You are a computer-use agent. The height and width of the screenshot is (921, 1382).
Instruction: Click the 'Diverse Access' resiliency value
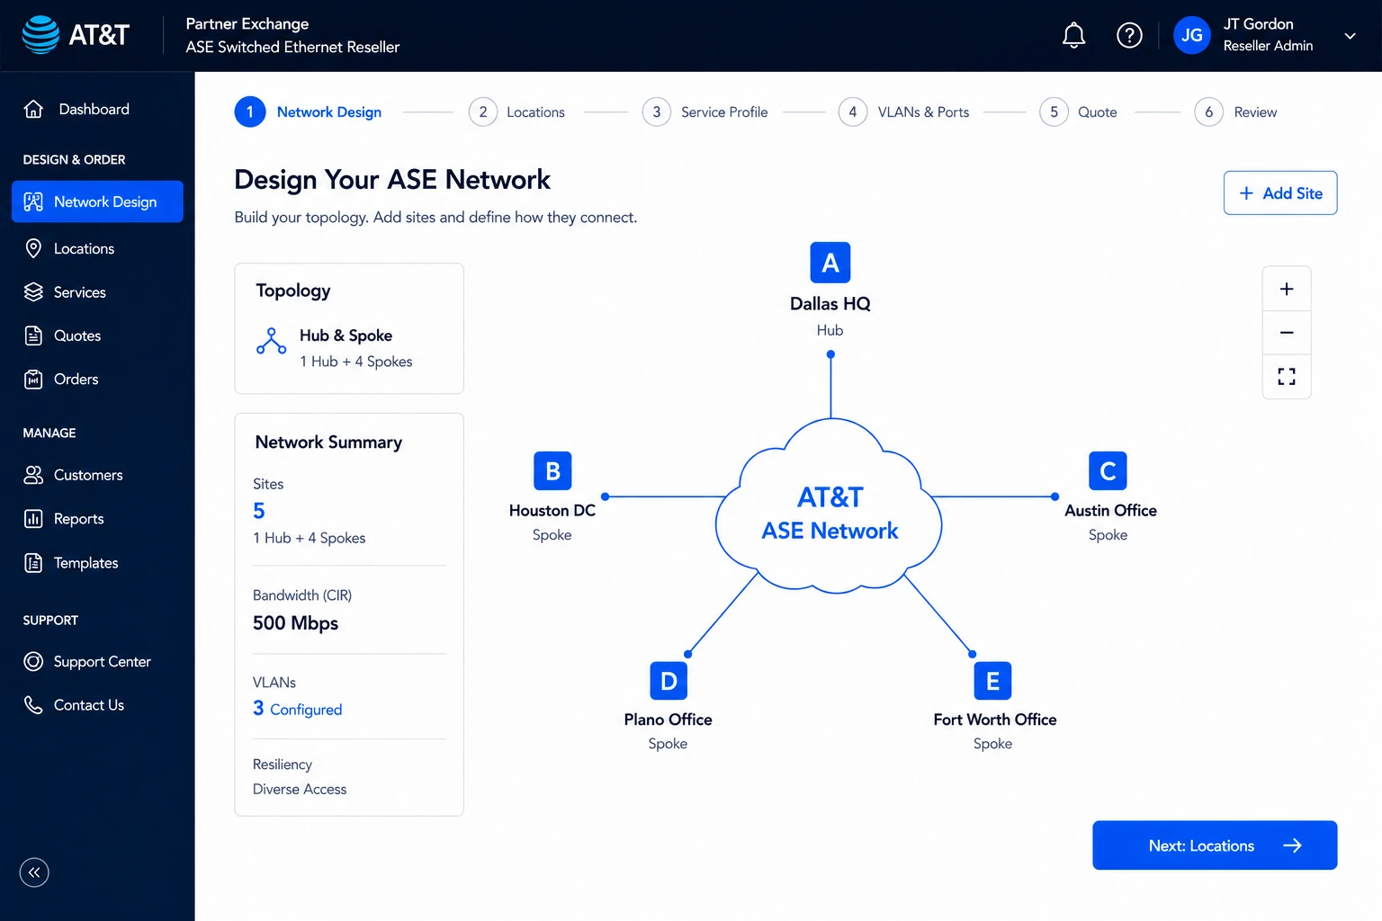(x=300, y=789)
